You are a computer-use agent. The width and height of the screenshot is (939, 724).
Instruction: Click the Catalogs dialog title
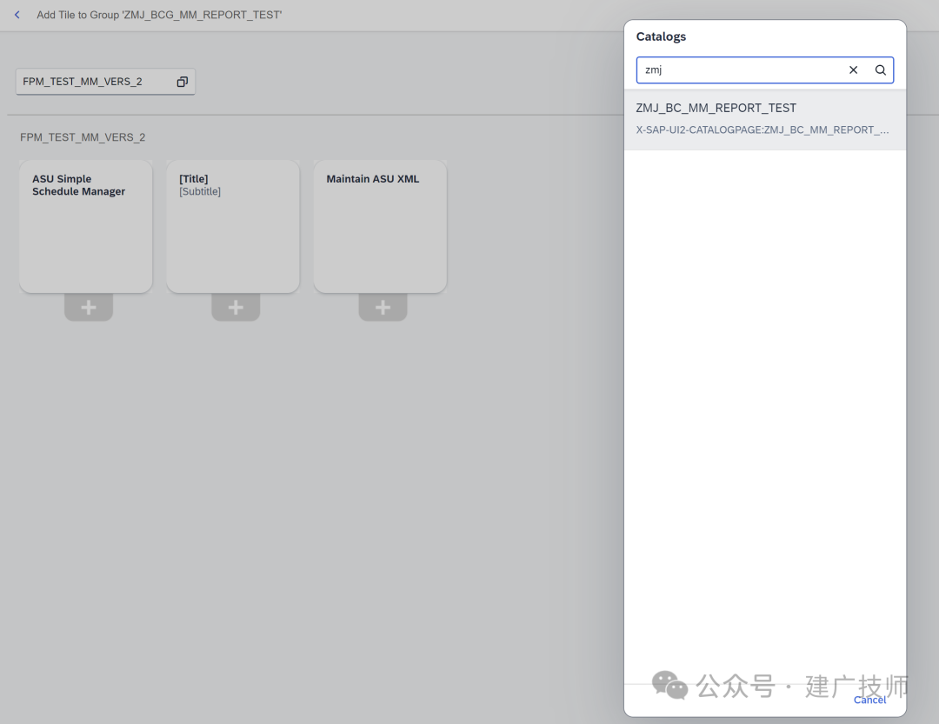click(x=661, y=37)
